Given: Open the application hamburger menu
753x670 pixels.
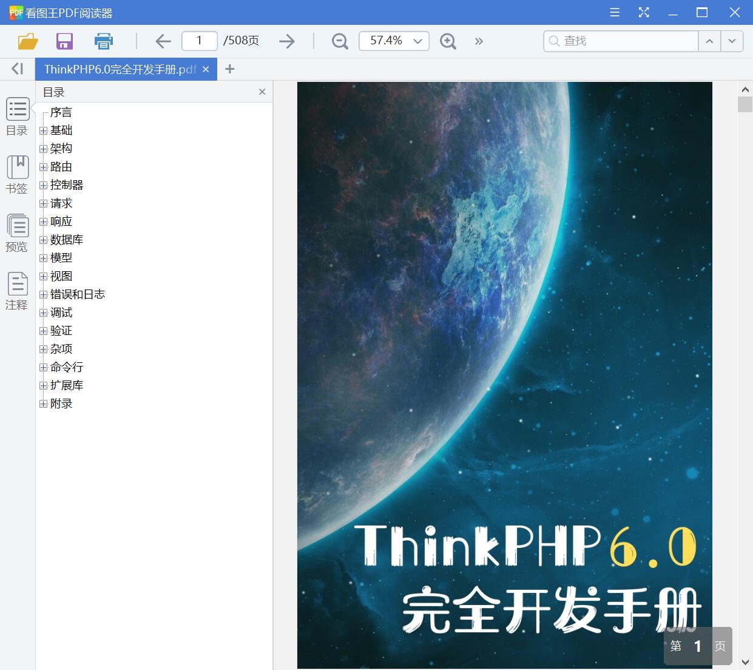Looking at the screenshot, I should click(x=614, y=12).
